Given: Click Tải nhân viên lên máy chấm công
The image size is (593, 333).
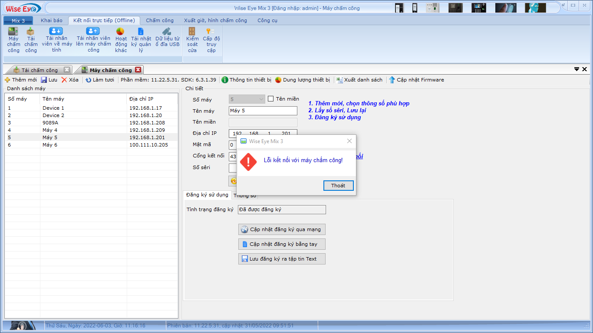Looking at the screenshot, I should tap(93, 31).
